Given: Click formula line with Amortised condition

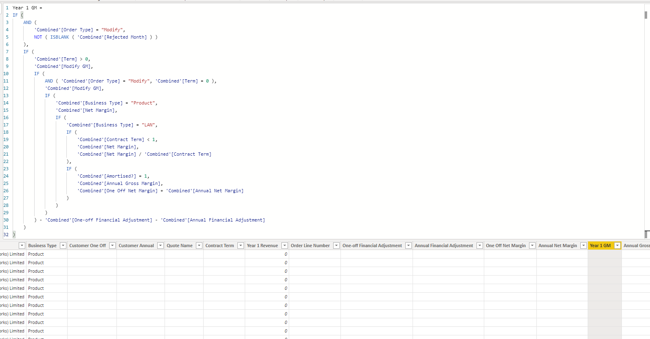Looking at the screenshot, I should [x=113, y=176].
